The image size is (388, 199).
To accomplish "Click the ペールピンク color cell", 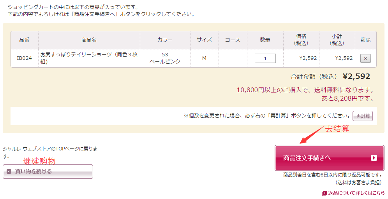I will [x=165, y=62].
